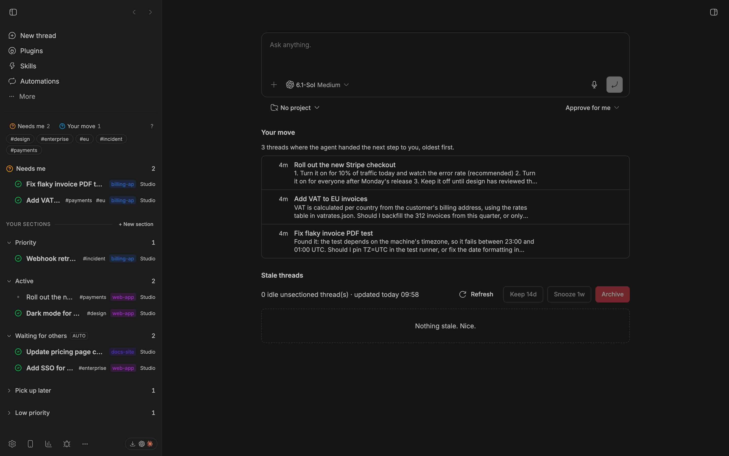This screenshot has width=729, height=456.
Task: Submit the prompt with the send arrow
Action: pyautogui.click(x=614, y=85)
